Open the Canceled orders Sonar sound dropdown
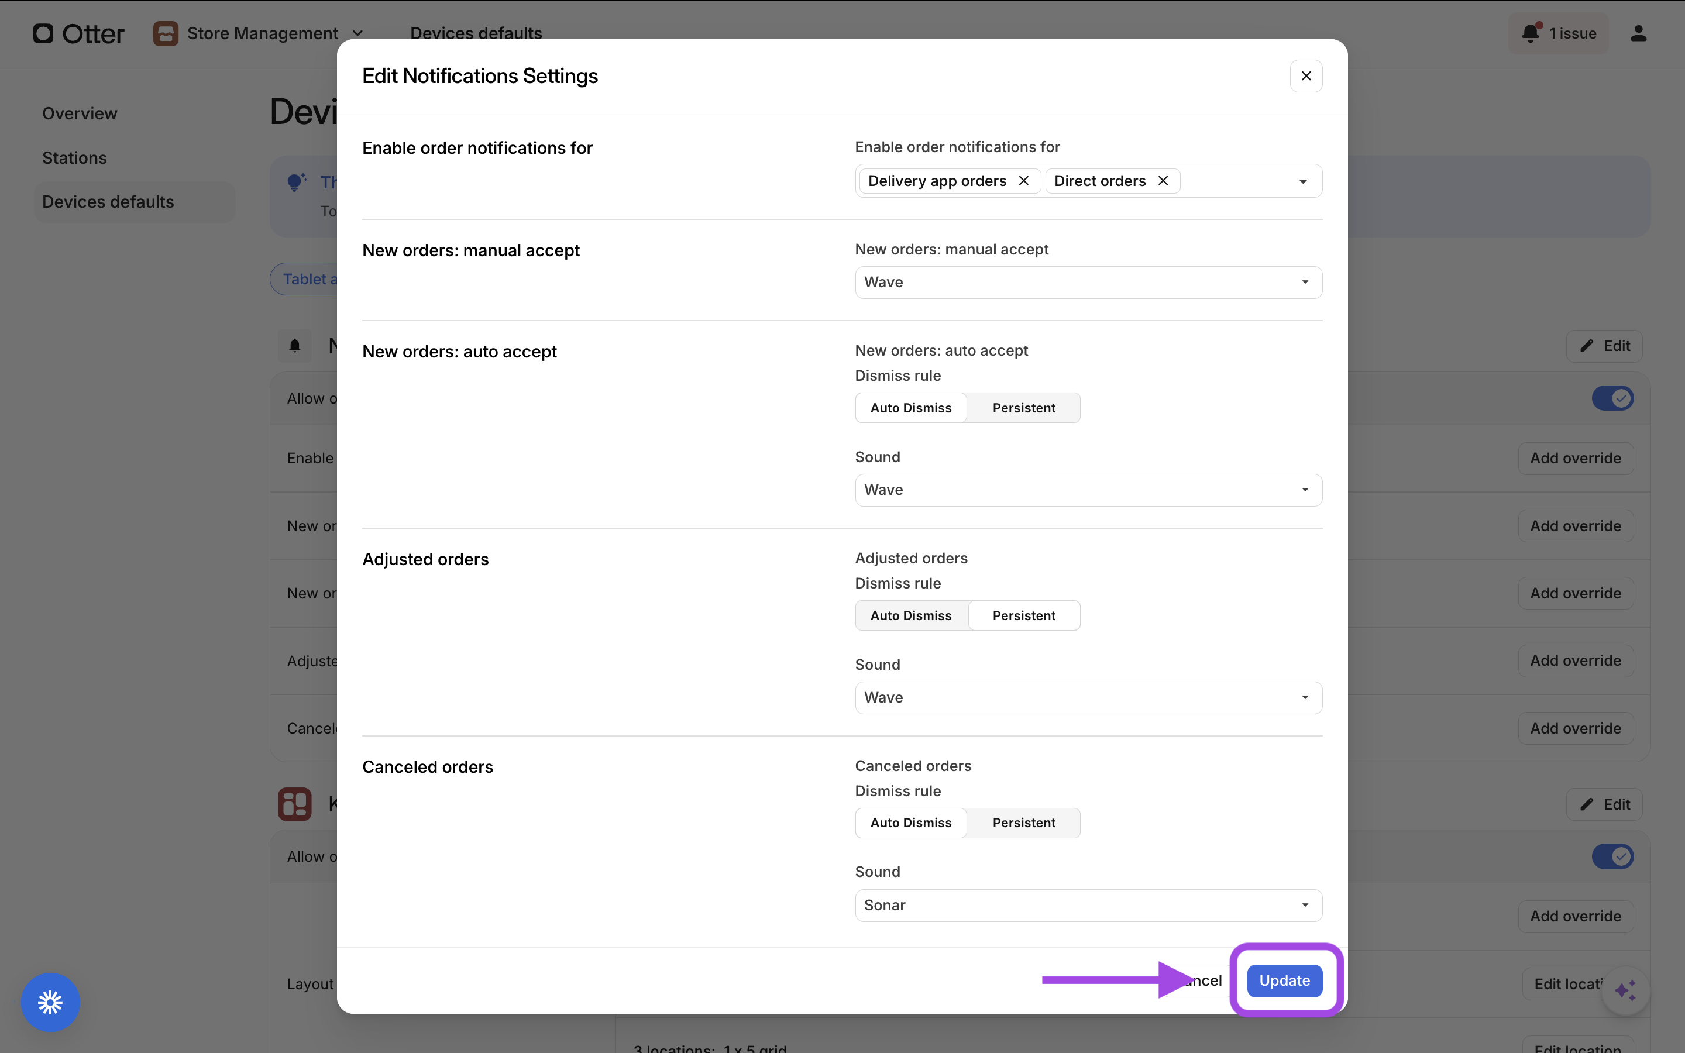The image size is (1685, 1053). pyautogui.click(x=1088, y=906)
